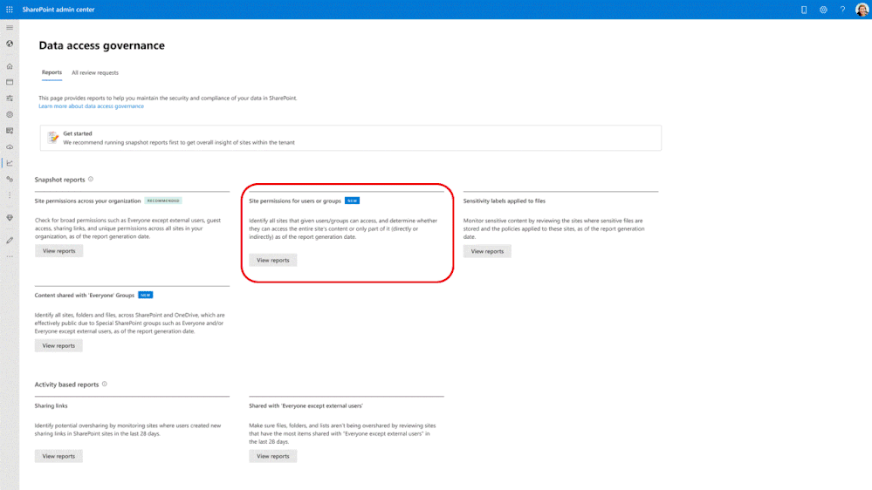Open the account profile picture
The height and width of the screenshot is (490, 872).
pos(862,10)
